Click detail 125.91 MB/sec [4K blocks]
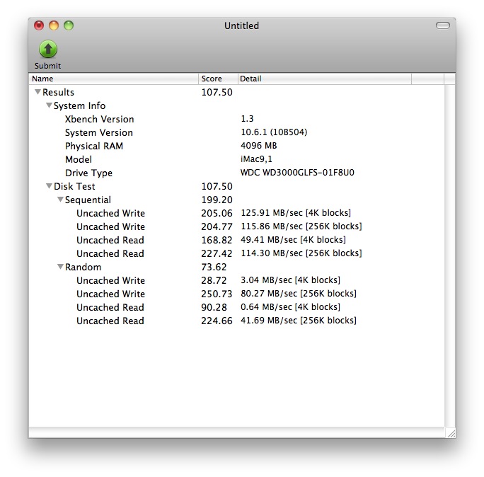The image size is (484, 477). point(296,213)
